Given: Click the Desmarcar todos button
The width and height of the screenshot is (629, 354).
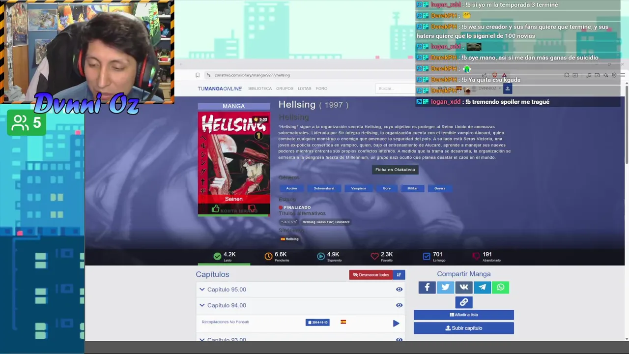Looking at the screenshot, I should click(371, 275).
